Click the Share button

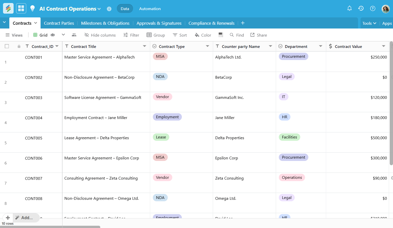pos(258,35)
